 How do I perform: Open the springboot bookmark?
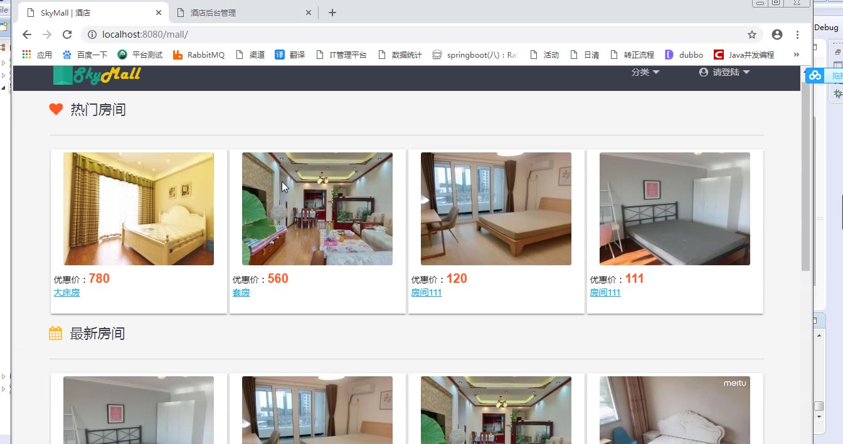coord(475,55)
